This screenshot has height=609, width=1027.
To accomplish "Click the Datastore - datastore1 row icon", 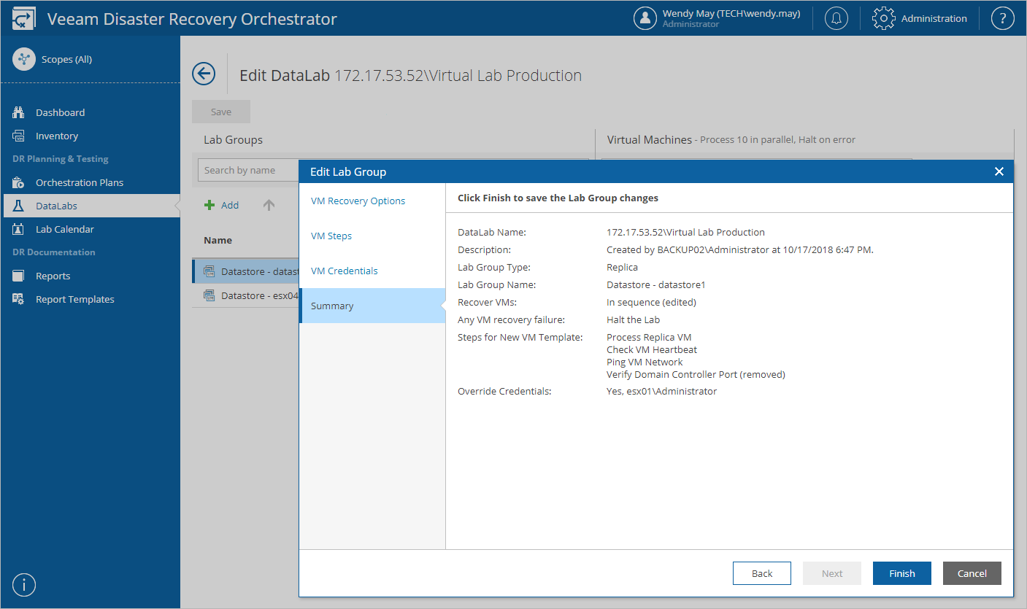I will click(209, 272).
